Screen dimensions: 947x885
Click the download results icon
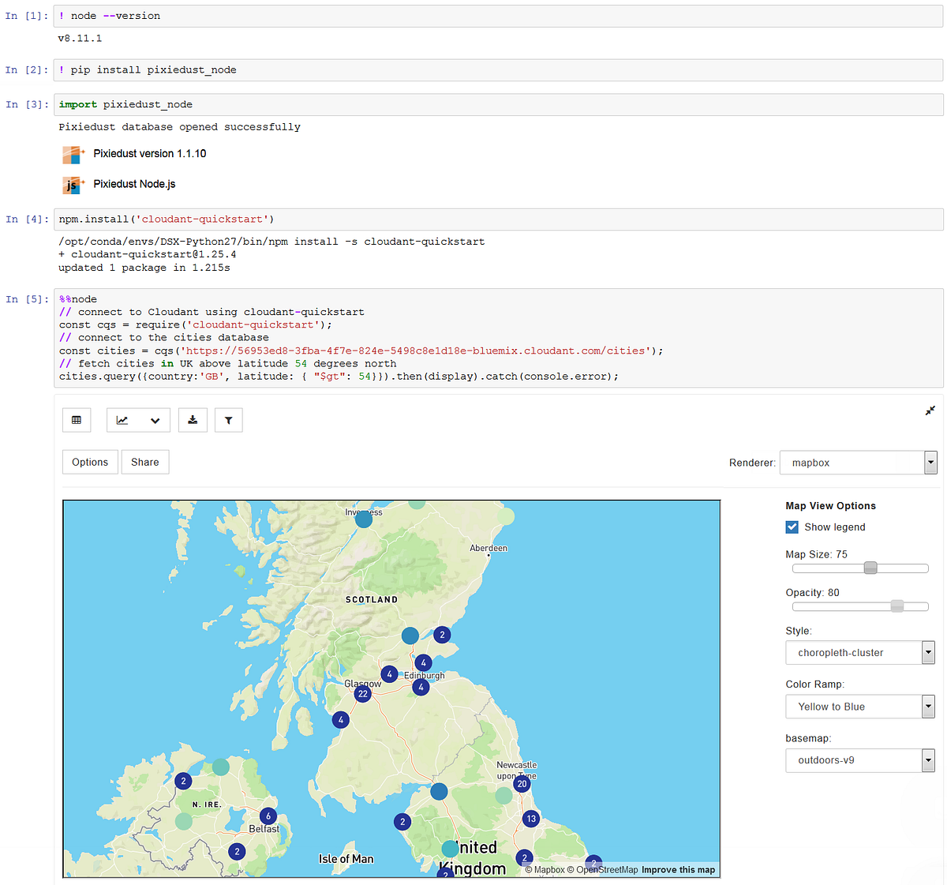click(x=193, y=419)
